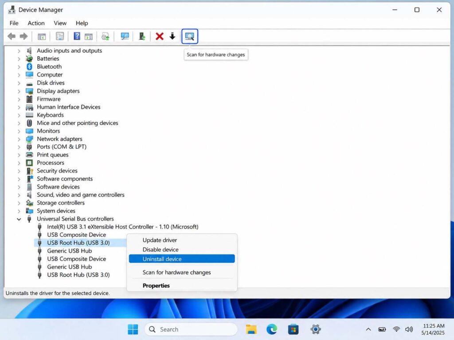
Task: Click the Mice and other pointing devices icon
Action: tap(29, 123)
